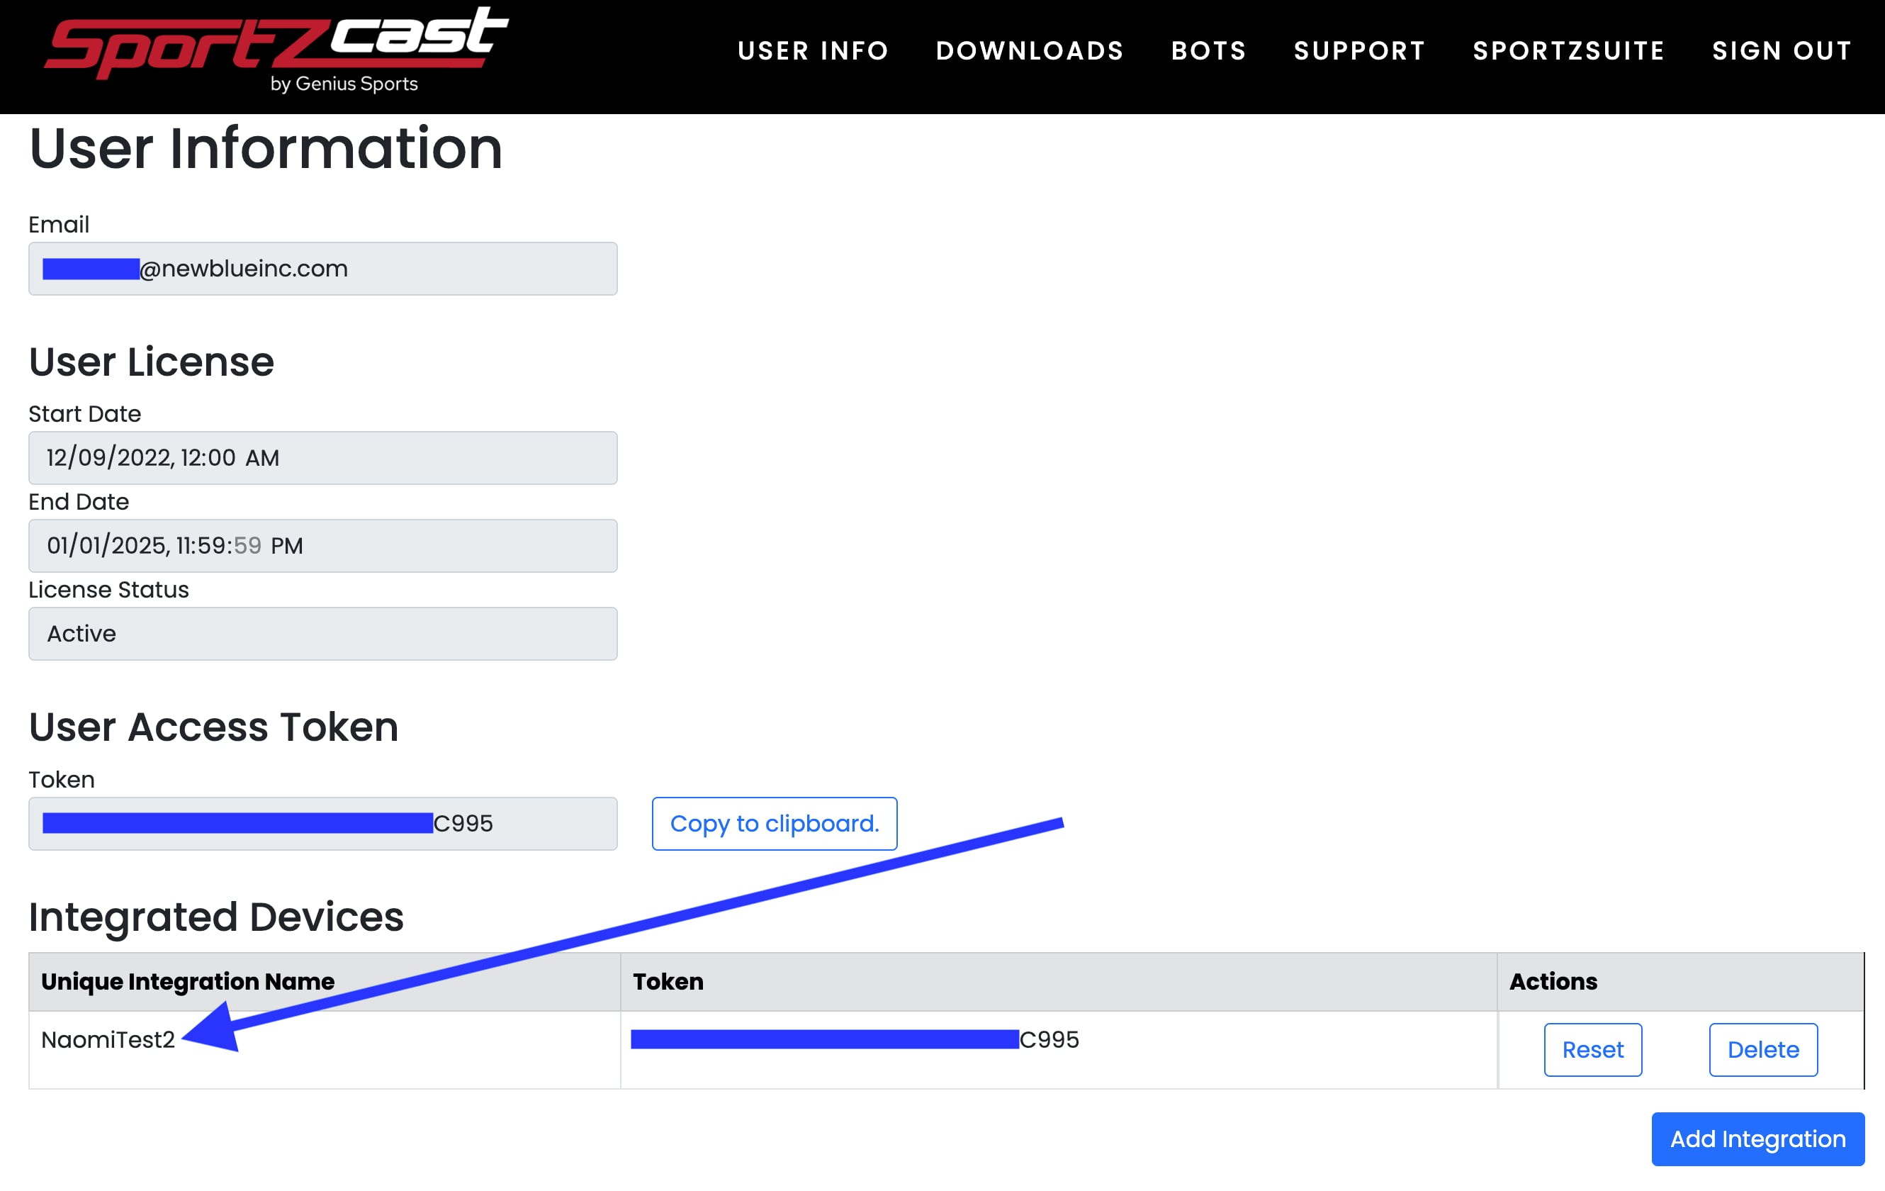Click the License Status field showing Active

322,634
